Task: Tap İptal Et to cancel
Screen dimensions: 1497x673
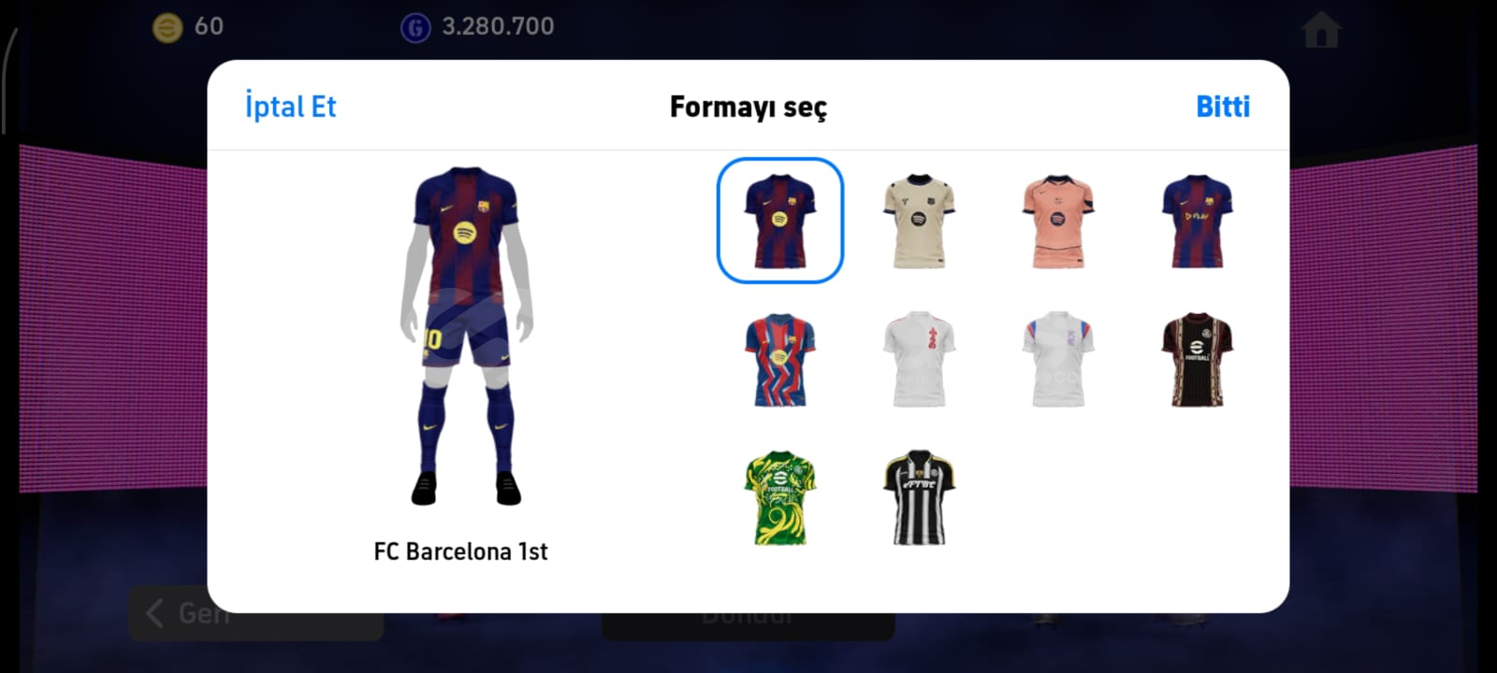Action: pyautogui.click(x=290, y=107)
